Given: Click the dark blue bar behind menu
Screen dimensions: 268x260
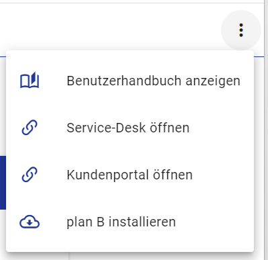Looking at the screenshot, I should tap(3, 183).
